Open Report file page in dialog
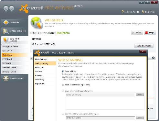159x121 pixels. [x=45, y=83]
